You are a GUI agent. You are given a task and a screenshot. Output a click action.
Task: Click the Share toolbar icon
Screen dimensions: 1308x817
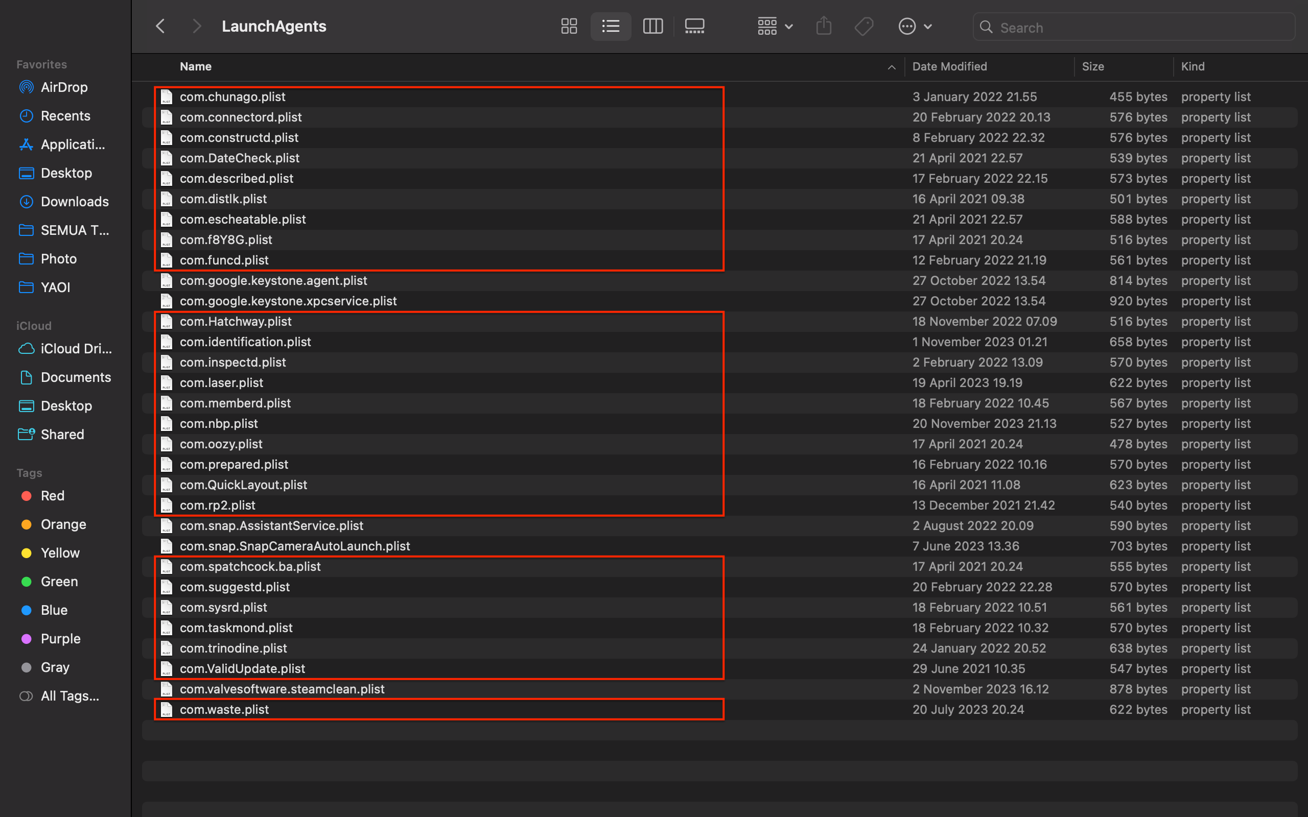(823, 27)
